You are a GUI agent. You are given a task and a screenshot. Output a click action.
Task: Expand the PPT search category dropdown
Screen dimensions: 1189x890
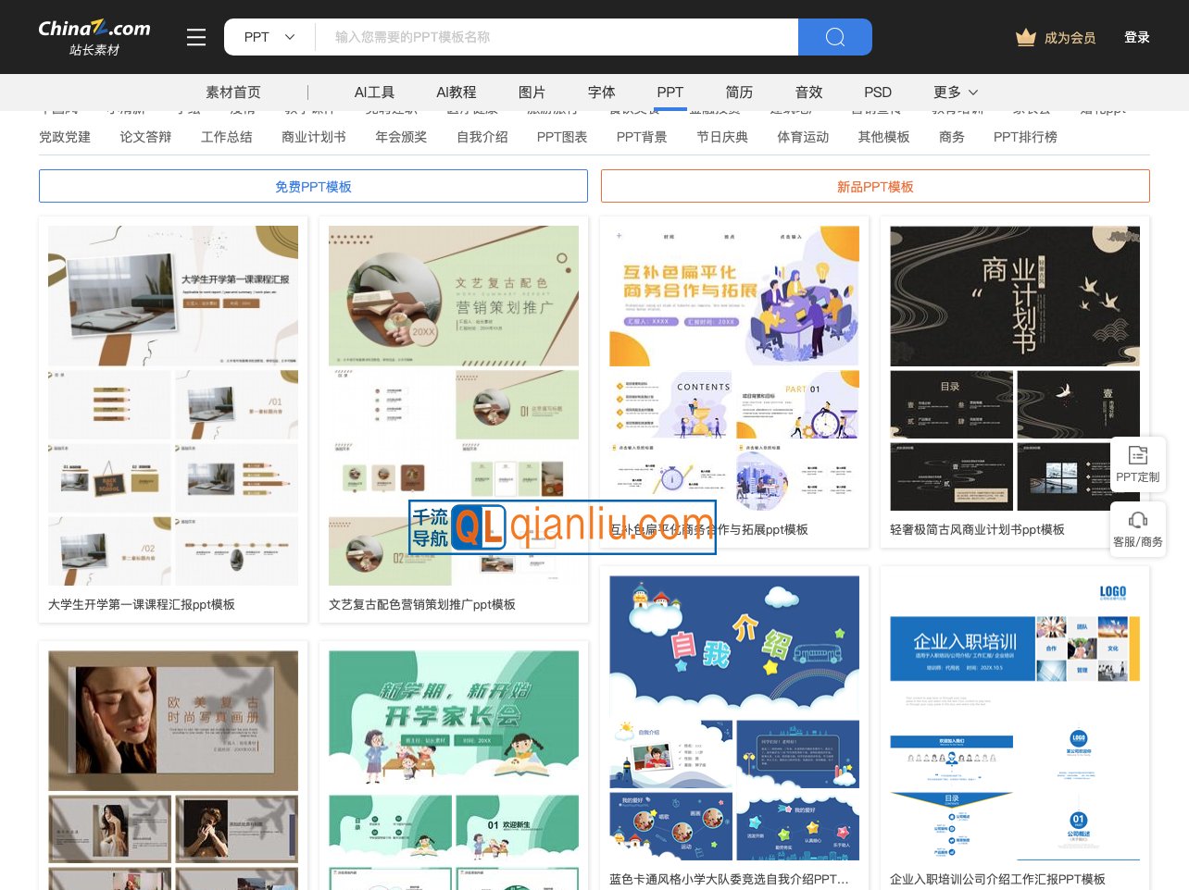[x=269, y=37]
